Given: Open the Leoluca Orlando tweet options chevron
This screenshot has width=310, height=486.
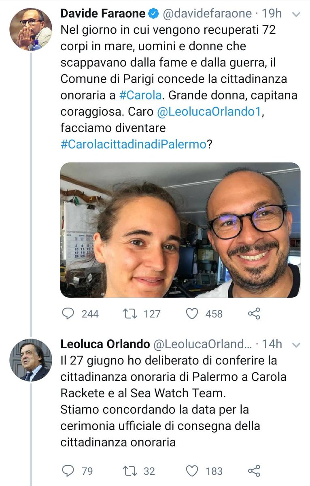Looking at the screenshot, I should point(296,345).
